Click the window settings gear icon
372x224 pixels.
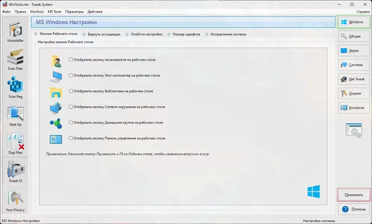[x=354, y=130]
